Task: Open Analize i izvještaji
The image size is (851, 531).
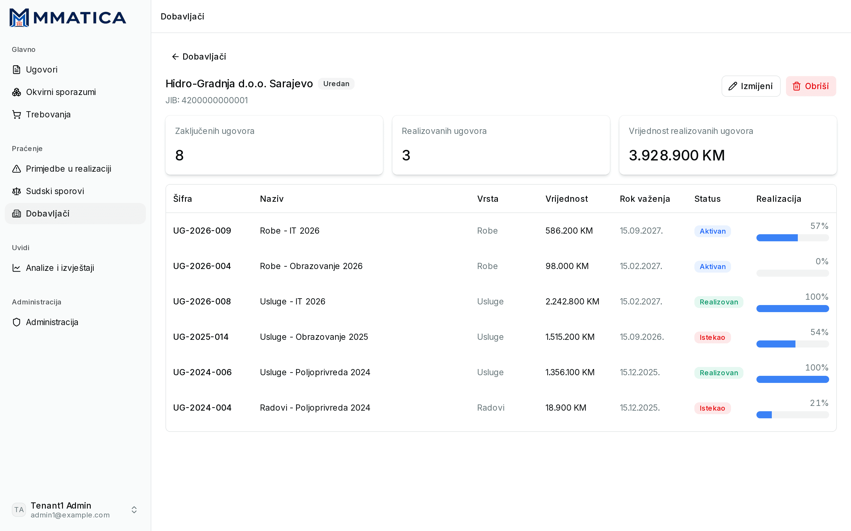Action: pos(75,268)
